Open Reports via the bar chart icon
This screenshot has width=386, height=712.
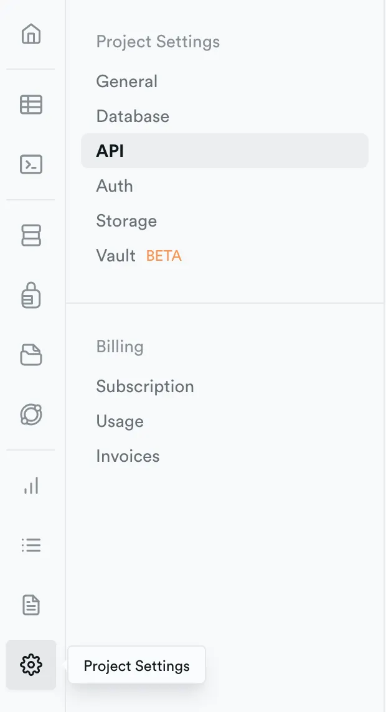click(31, 485)
